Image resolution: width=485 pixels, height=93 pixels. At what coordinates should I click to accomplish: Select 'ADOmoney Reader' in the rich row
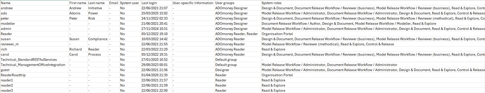(x=238, y=49)
